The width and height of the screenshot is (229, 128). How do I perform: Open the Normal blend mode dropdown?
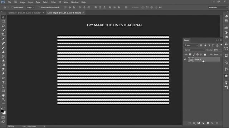(194, 50)
